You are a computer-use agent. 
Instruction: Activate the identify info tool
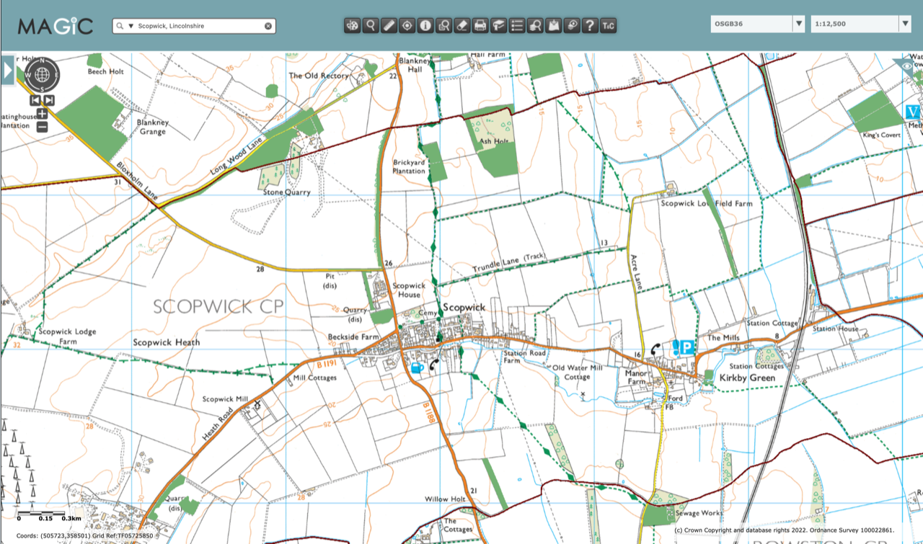tap(425, 26)
